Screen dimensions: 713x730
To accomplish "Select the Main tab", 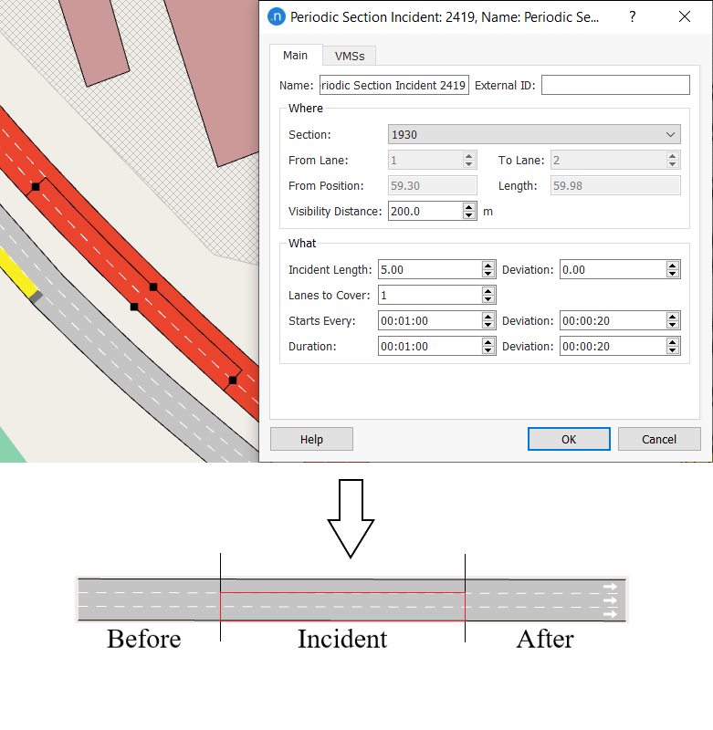I will (x=295, y=56).
